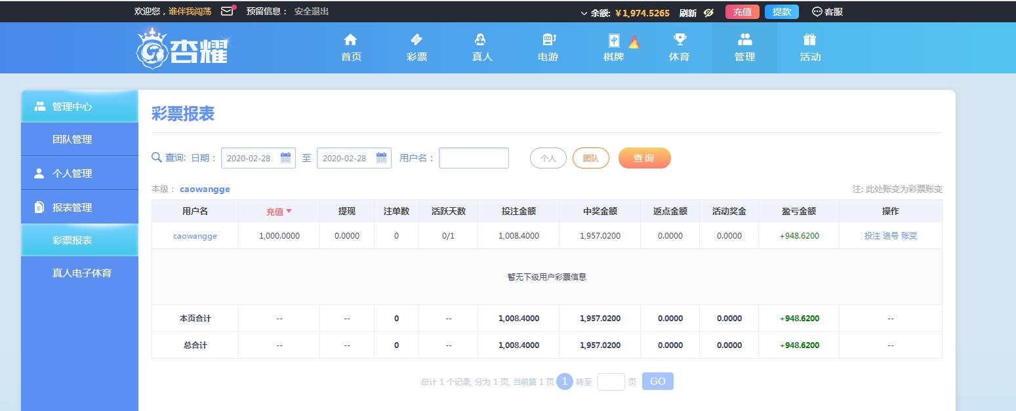The image size is (1016, 411).
Task: Toggle balance visibility eye icon
Action: coord(708,12)
